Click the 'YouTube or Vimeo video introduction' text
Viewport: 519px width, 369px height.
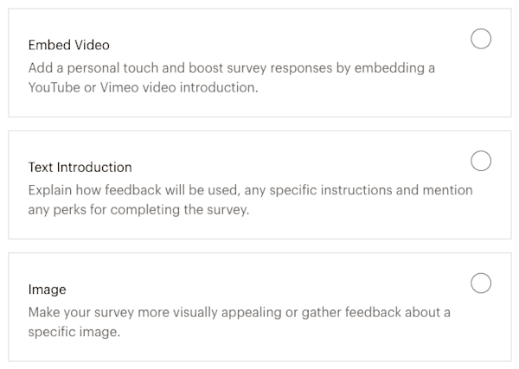point(143,87)
